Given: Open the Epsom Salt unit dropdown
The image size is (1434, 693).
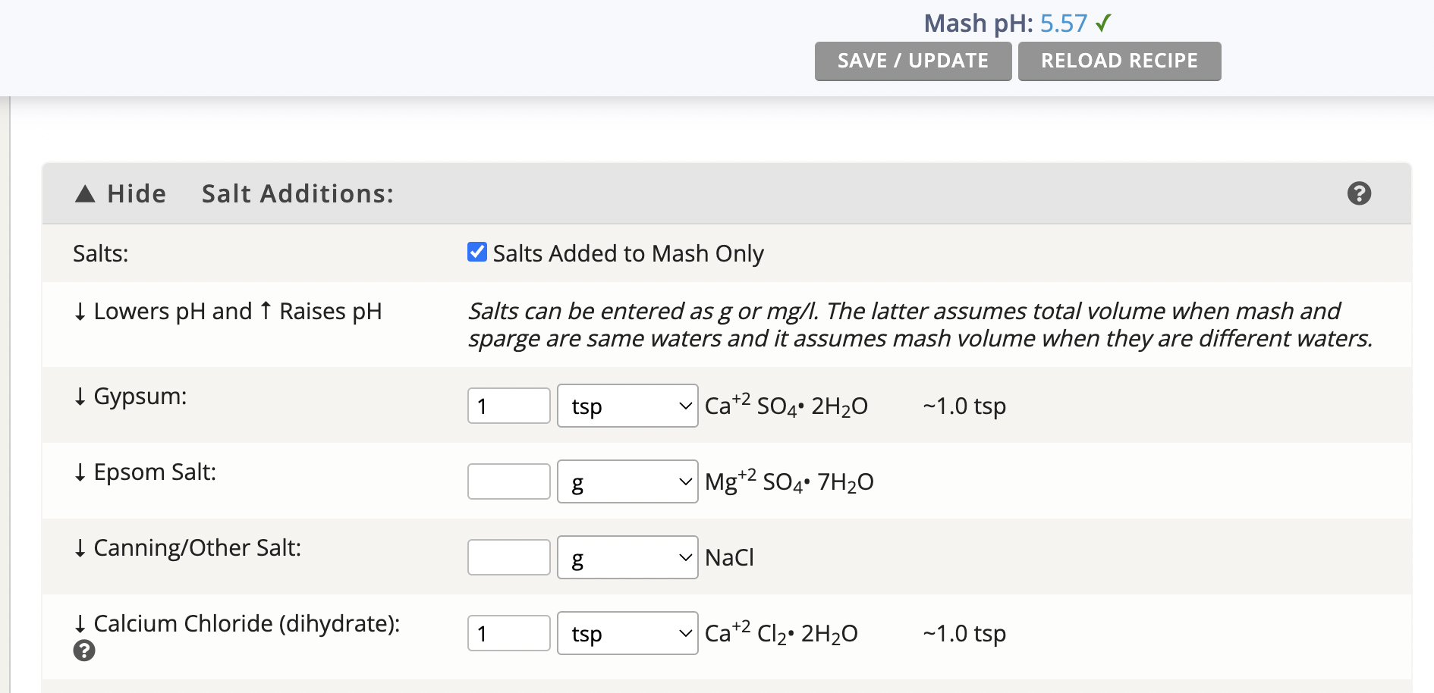Looking at the screenshot, I should coord(627,481).
